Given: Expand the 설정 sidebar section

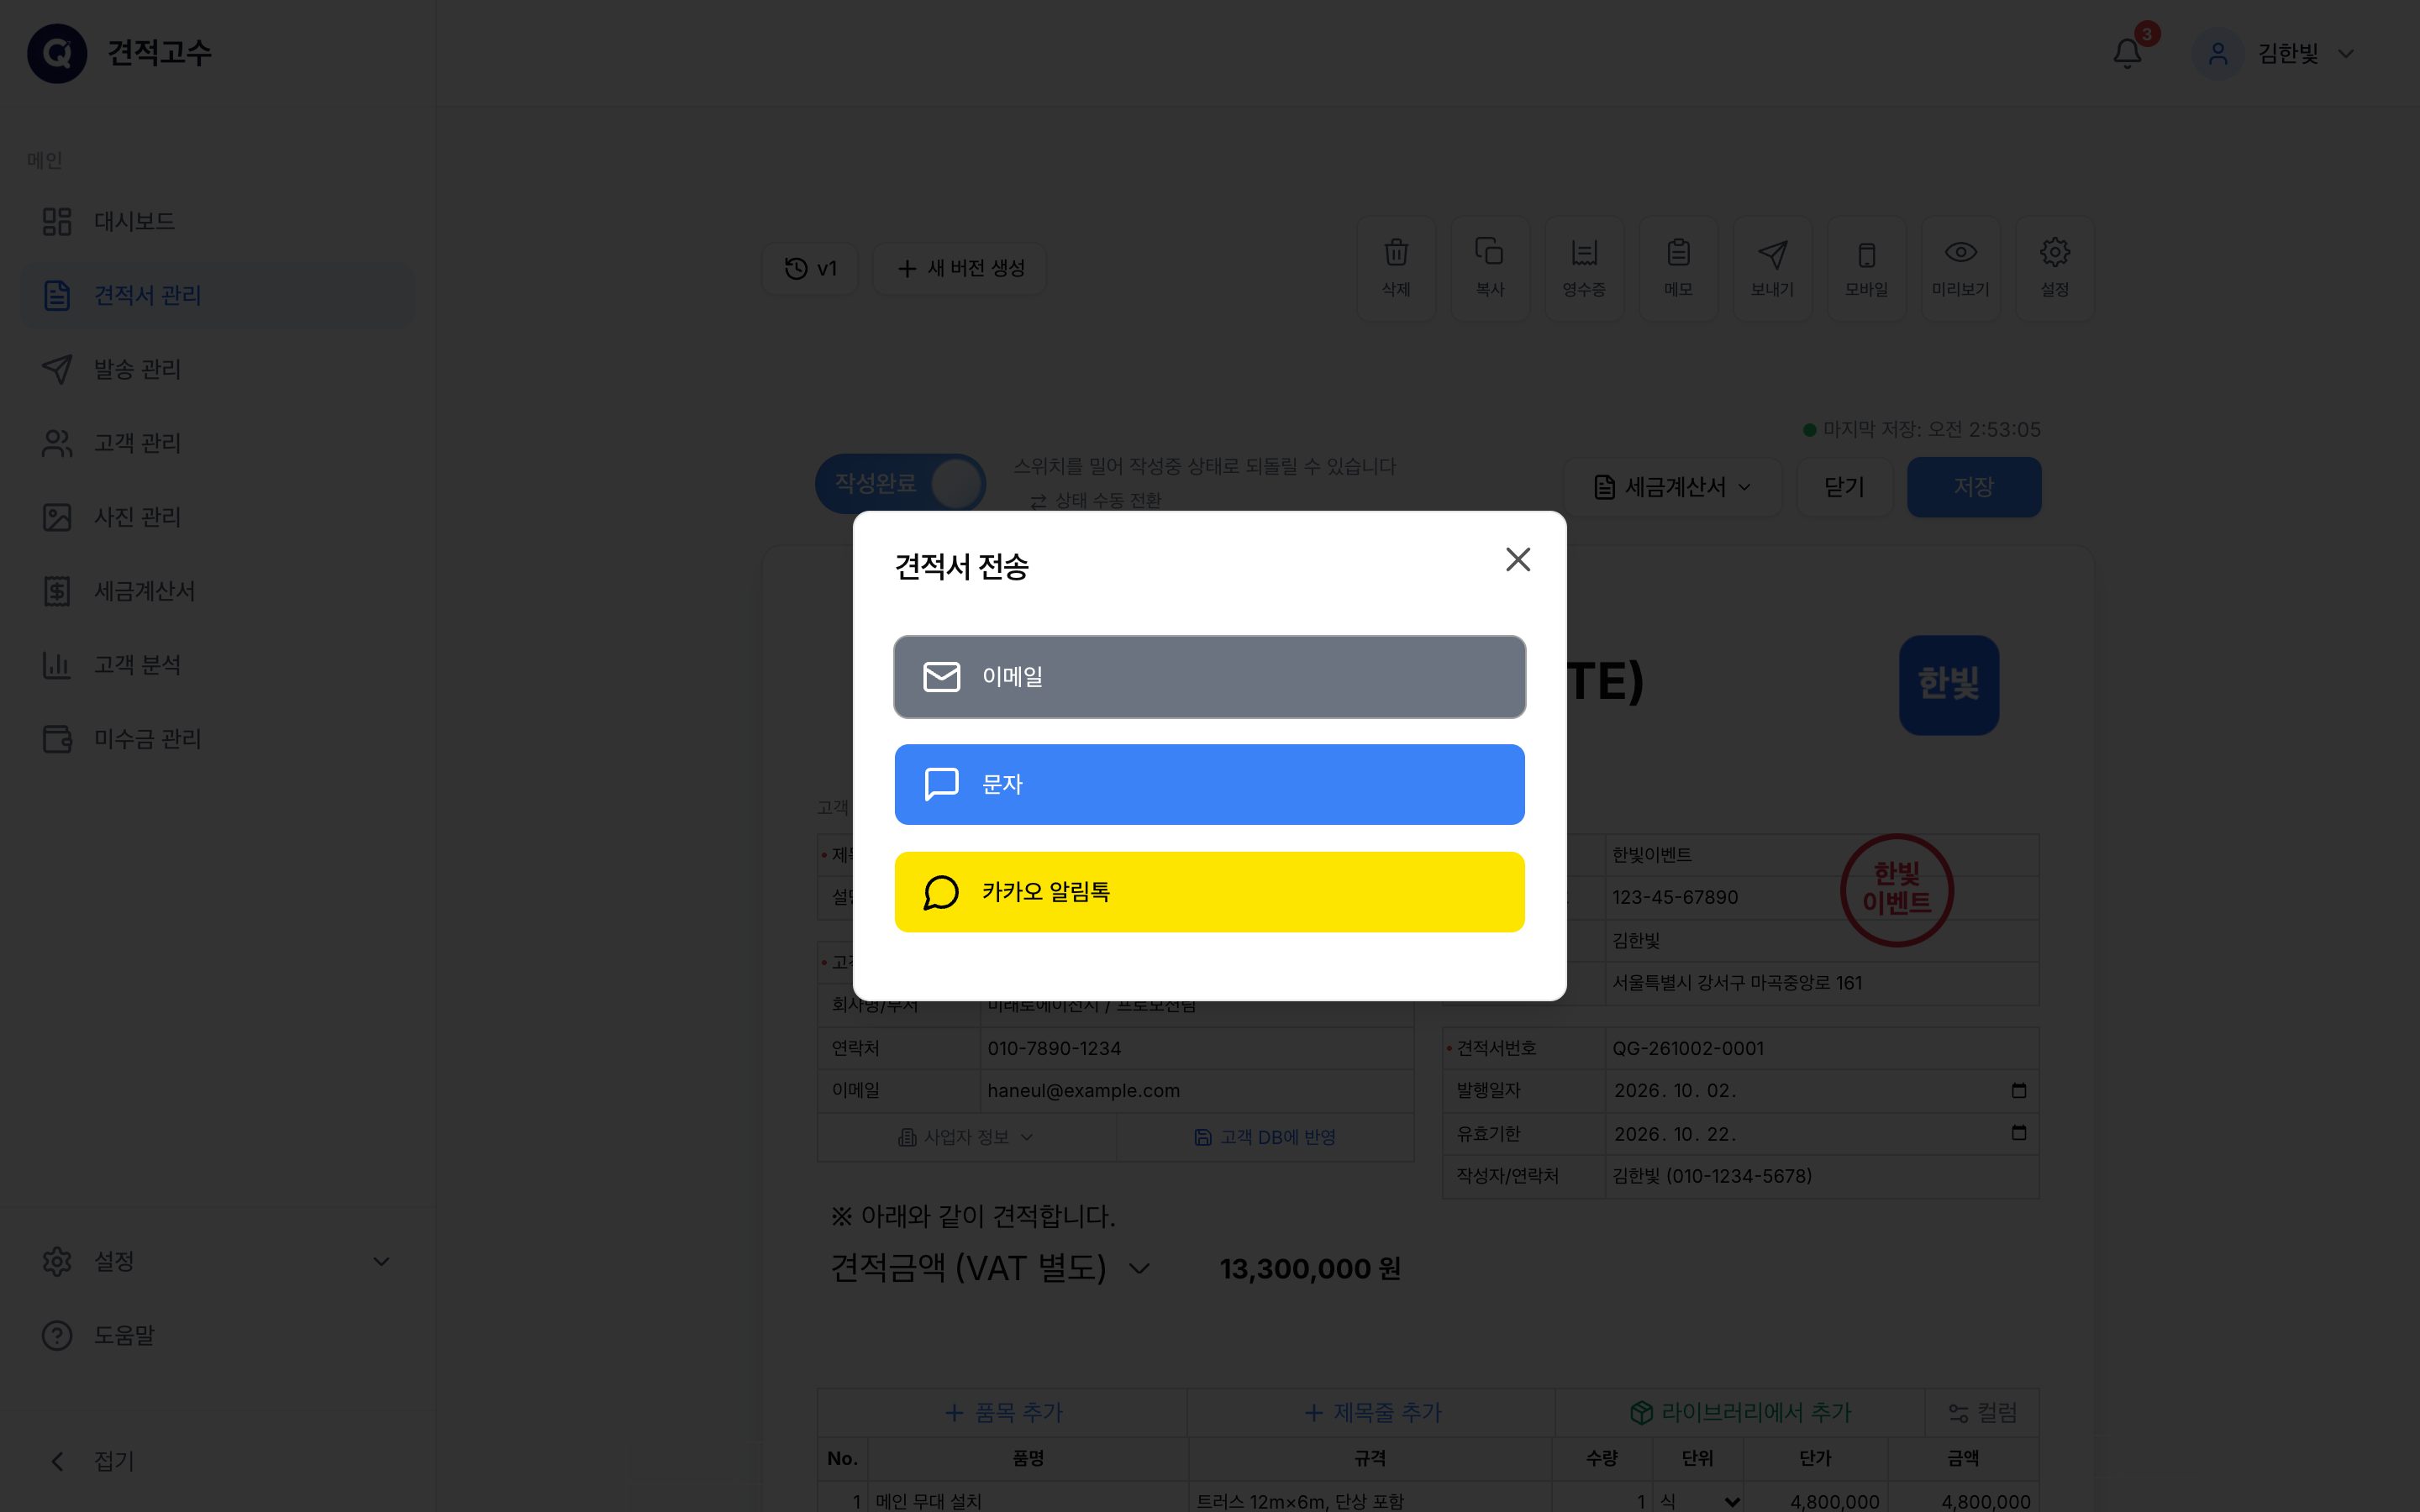Looking at the screenshot, I should tap(218, 1262).
